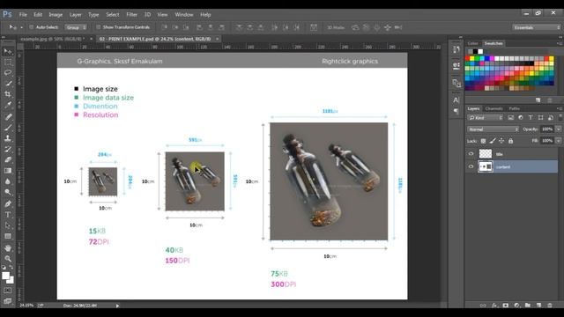The image size is (564, 317).
Task: Open the Normal blend mode dropdown
Action: point(493,129)
